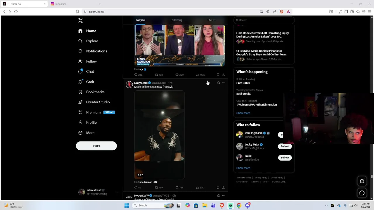Switch to the Following tab
This screenshot has width=374, height=210.
(x=176, y=20)
